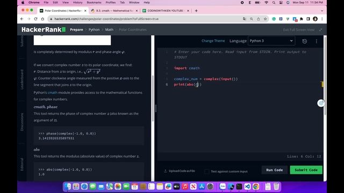This screenshot has height=193, width=344.
Task: Click the zoom magnifier icon in address bar
Action: pos(252,19)
